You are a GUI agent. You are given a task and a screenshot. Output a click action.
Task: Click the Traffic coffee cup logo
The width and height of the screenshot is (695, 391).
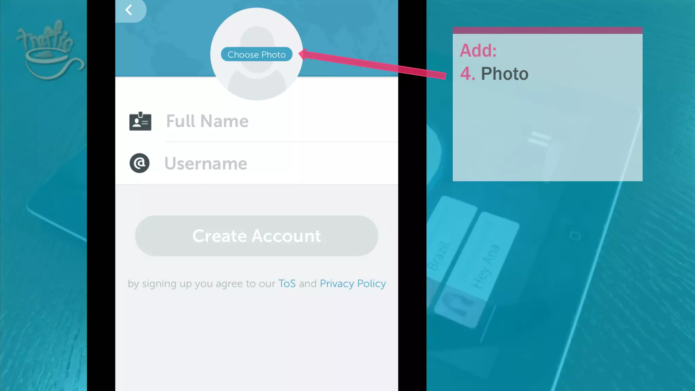[50, 50]
